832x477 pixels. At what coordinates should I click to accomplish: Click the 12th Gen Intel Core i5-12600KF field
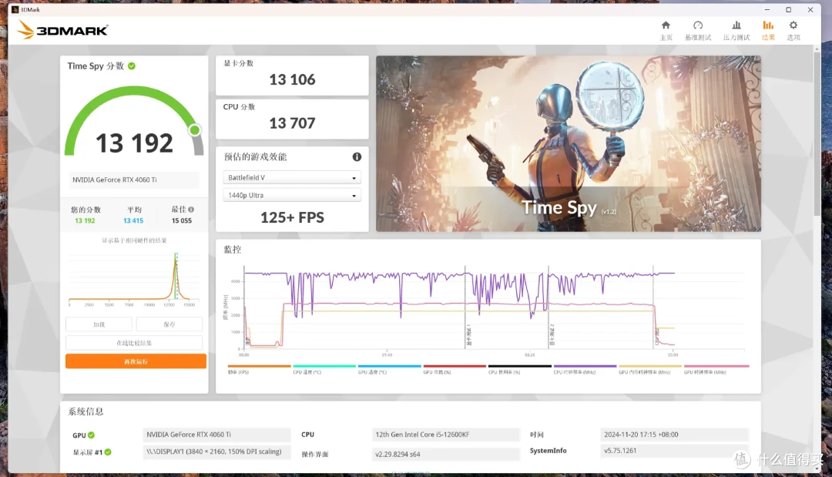coord(446,435)
